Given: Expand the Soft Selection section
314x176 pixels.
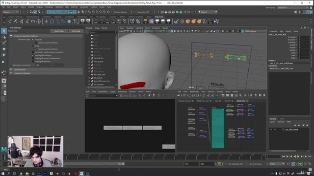Looking at the screenshot, I should (11, 69).
